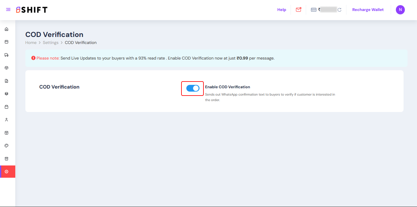417x207 pixels.
Task: Click the truck shipping icon in sidebar
Action: point(6,55)
